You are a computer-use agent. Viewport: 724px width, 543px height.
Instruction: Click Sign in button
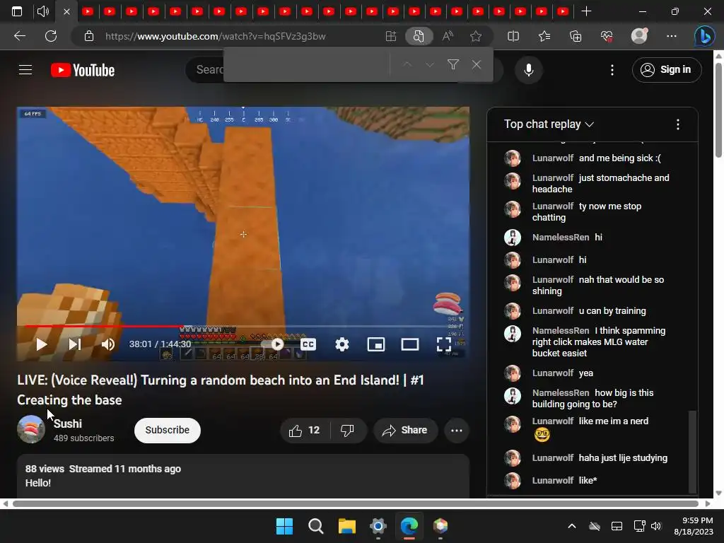point(667,70)
